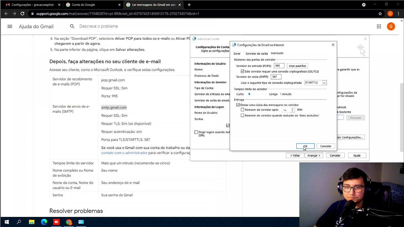Click the Ajuda do Gmail title
The width and height of the screenshot is (404, 227).
36,27
